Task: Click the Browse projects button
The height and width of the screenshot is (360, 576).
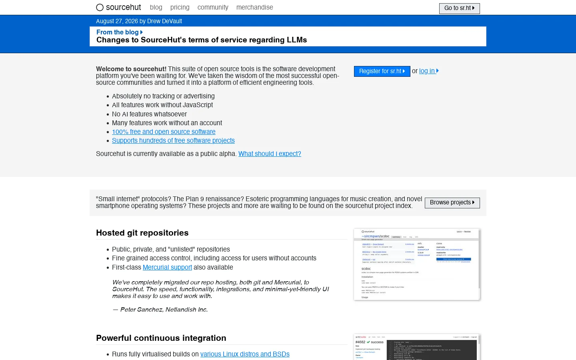Action: pyautogui.click(x=452, y=203)
